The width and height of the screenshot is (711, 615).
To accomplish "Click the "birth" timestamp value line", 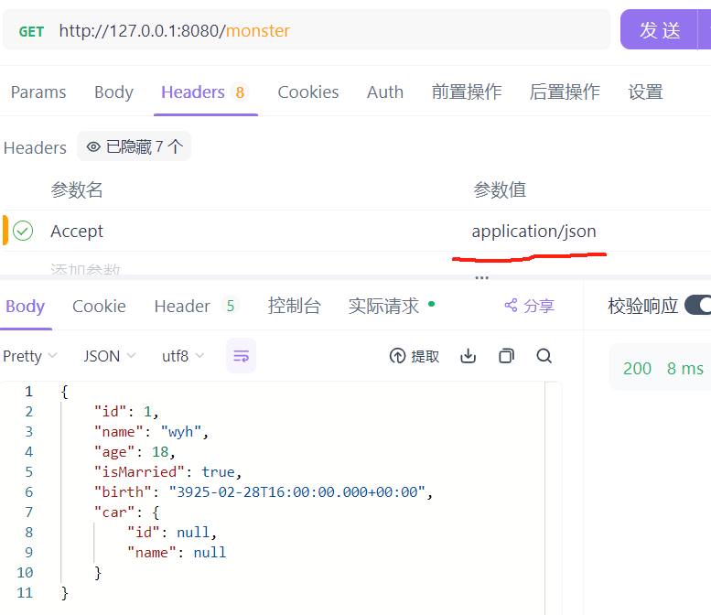I will 264,492.
